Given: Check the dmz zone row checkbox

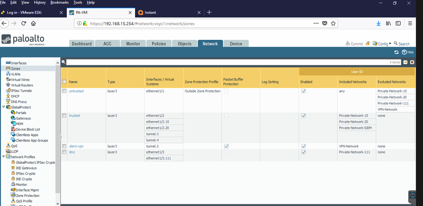Looking at the screenshot, I should [x=64, y=152].
